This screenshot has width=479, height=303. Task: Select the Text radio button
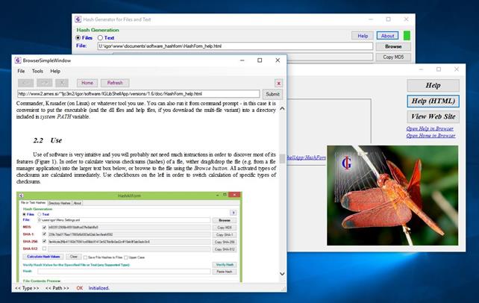pos(101,37)
